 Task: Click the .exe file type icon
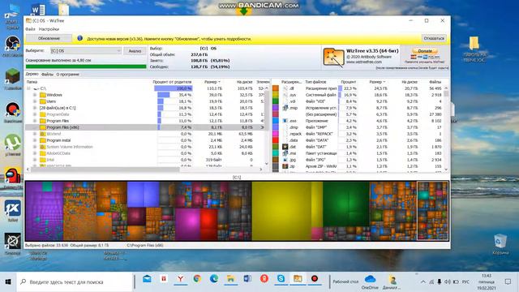(285, 121)
